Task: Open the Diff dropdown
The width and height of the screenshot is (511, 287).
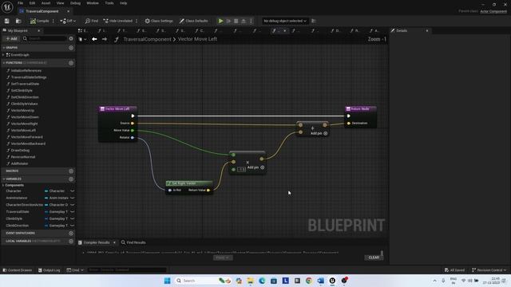Action: (68, 21)
